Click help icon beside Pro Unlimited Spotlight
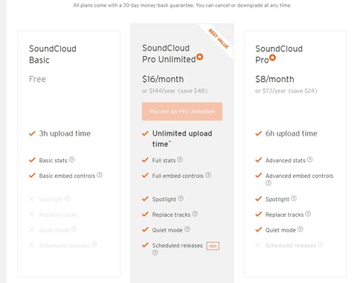This screenshot has width=357, height=283. click(181, 199)
